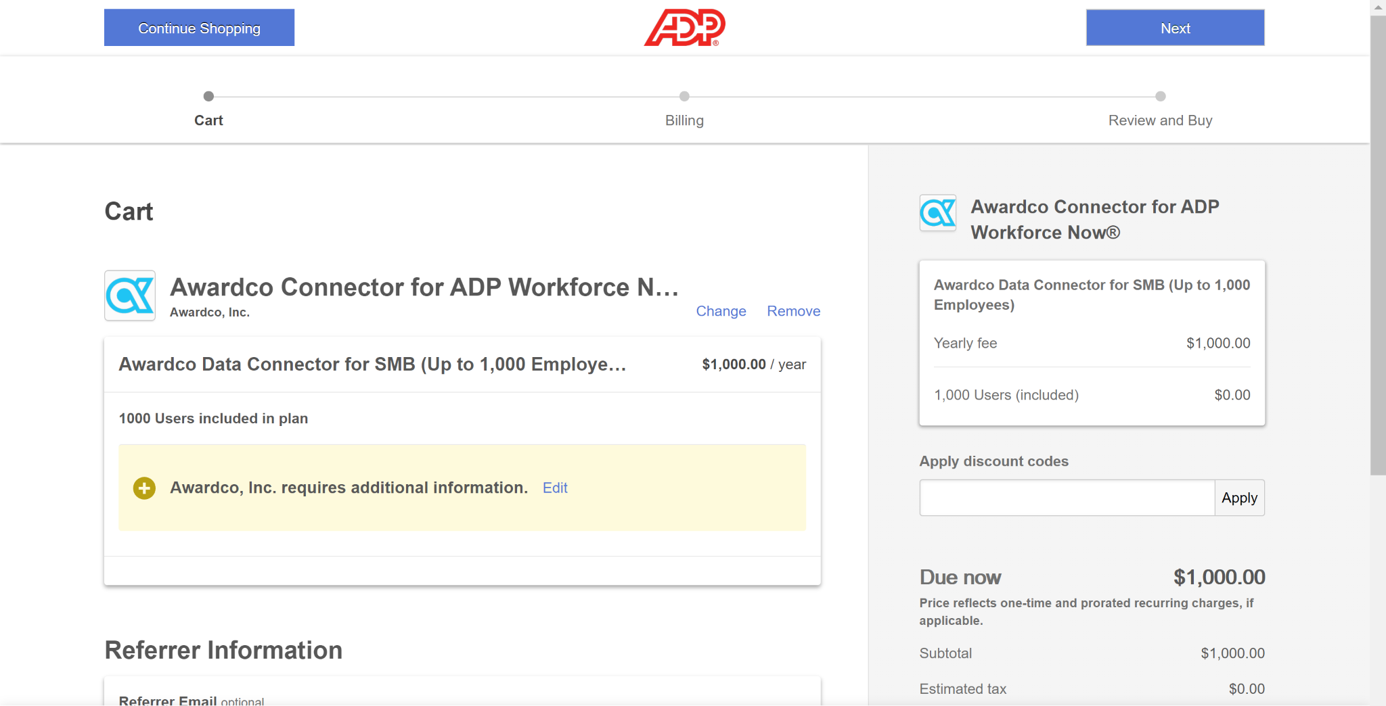Remove the Awardco Connector from the cart
1386x706 pixels.
point(793,311)
